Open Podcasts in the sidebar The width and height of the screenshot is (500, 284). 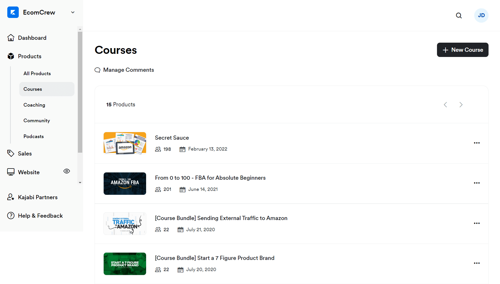34,136
